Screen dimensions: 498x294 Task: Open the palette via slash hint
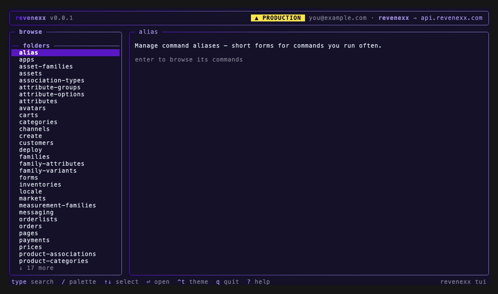(79, 282)
